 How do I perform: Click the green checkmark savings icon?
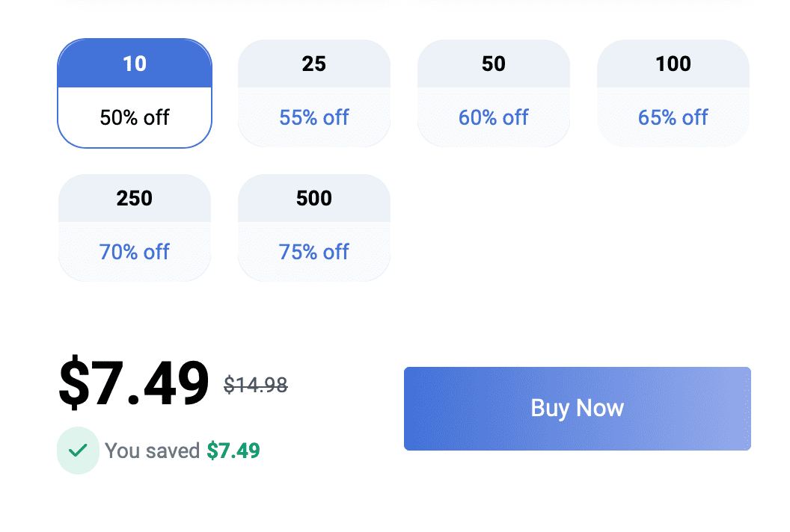coord(78,451)
